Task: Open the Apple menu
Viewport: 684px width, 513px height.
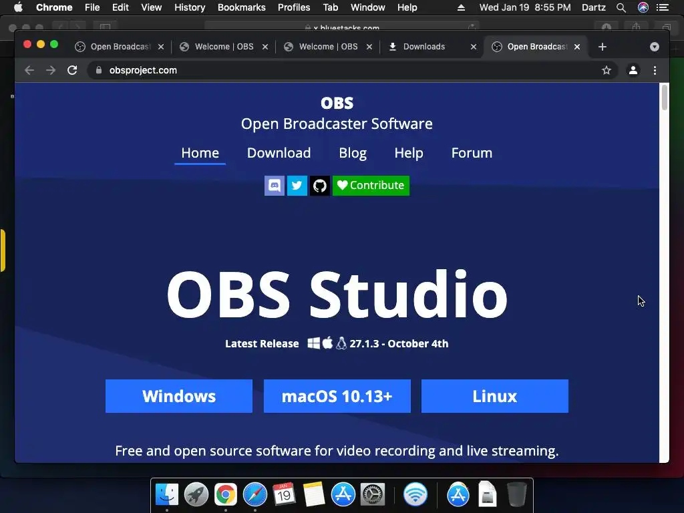Action: 18,7
